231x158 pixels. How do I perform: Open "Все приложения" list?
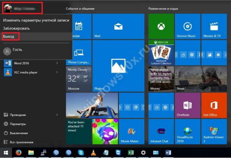18,142
